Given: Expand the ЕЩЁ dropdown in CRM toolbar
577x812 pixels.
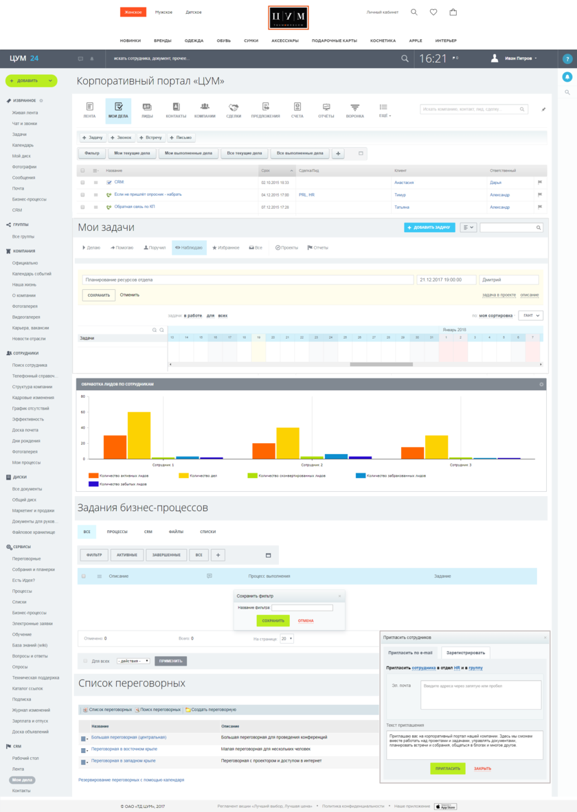Looking at the screenshot, I should coord(384,111).
